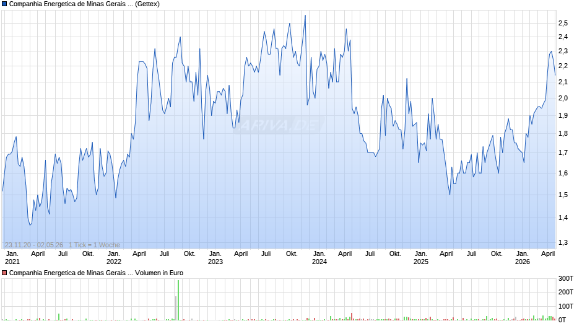The height and width of the screenshot is (326, 582).
Task: Click the date range '23.11.20 - 02.05.26'
Action: pos(34,245)
